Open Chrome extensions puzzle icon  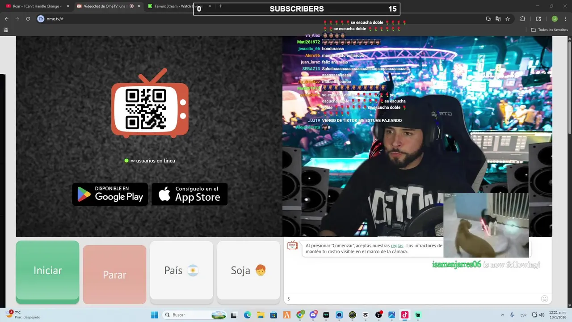click(522, 19)
